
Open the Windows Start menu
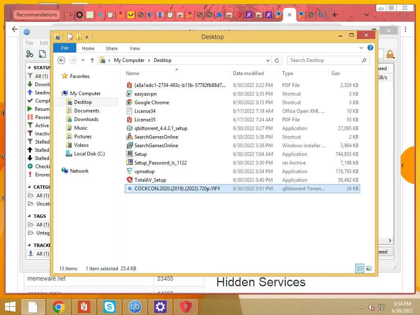coord(10,307)
